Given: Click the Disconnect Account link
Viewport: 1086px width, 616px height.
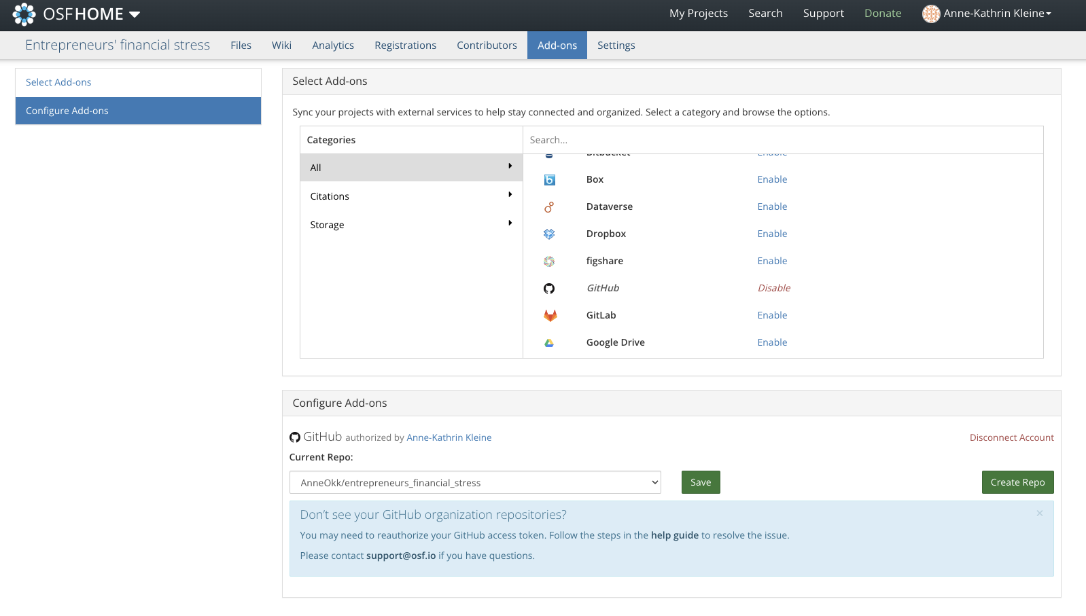Looking at the screenshot, I should (x=1011, y=438).
